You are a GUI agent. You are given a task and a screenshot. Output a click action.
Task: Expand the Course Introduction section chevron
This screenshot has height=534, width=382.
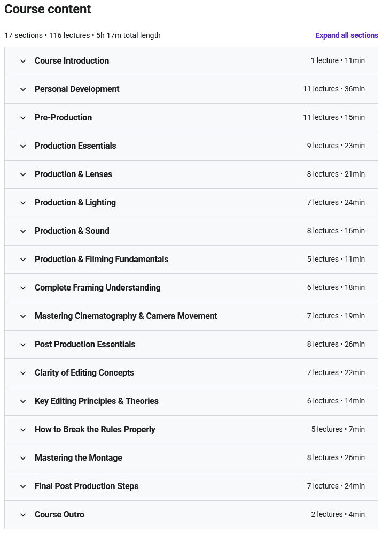pyautogui.click(x=23, y=61)
